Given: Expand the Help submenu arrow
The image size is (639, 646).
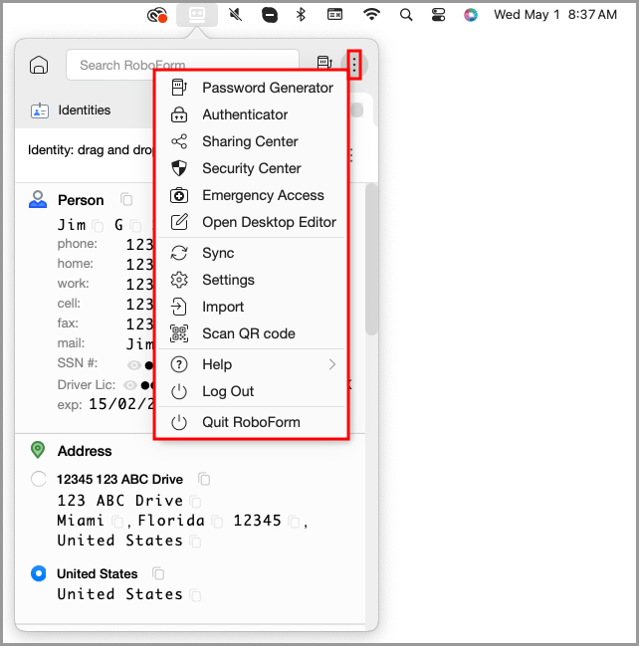Looking at the screenshot, I should (x=332, y=364).
